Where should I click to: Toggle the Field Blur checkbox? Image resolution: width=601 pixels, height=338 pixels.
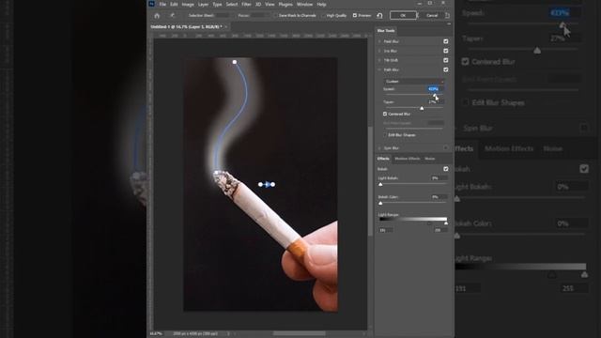point(446,41)
